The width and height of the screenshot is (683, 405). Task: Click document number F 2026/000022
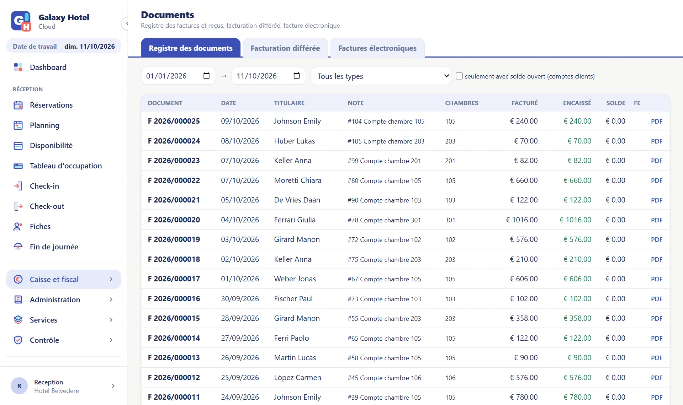(x=174, y=180)
